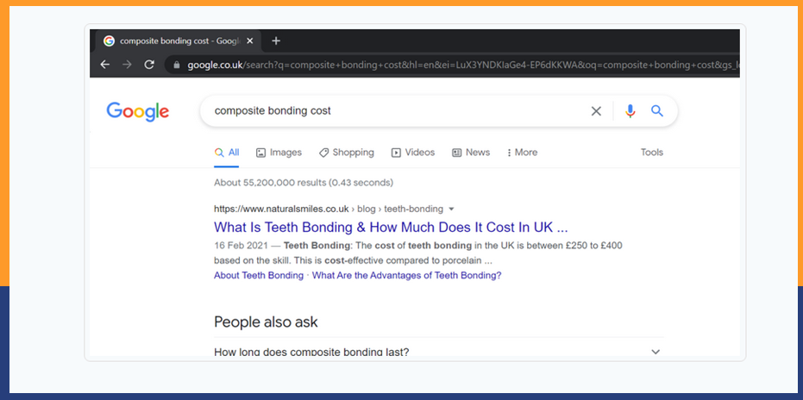Switch to the Shopping tab
Image resolution: width=803 pixels, height=400 pixels.
346,153
